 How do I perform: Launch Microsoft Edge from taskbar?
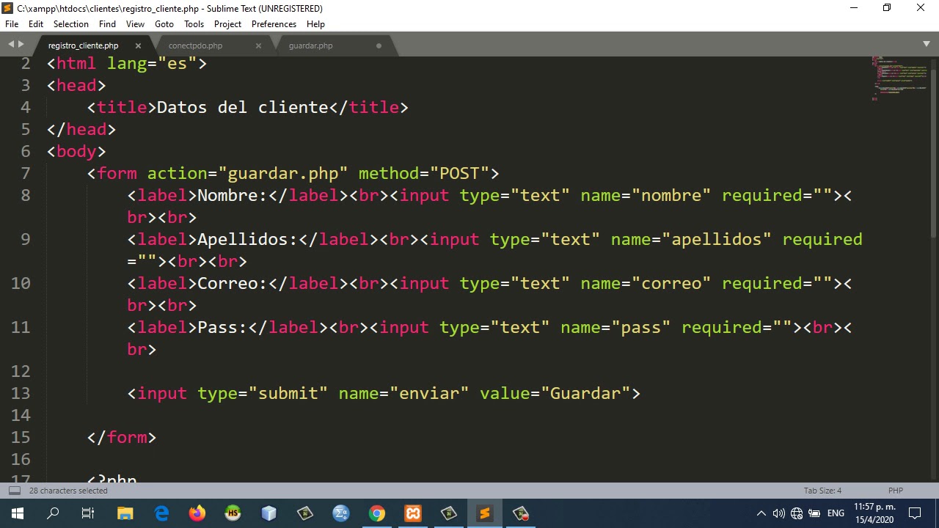click(x=161, y=513)
